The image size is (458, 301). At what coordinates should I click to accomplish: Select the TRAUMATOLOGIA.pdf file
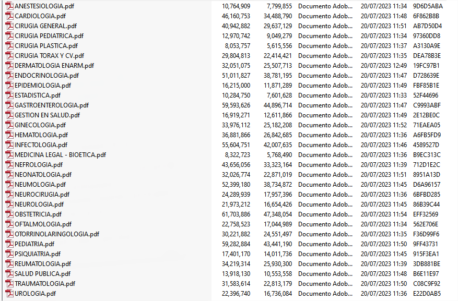point(45,284)
